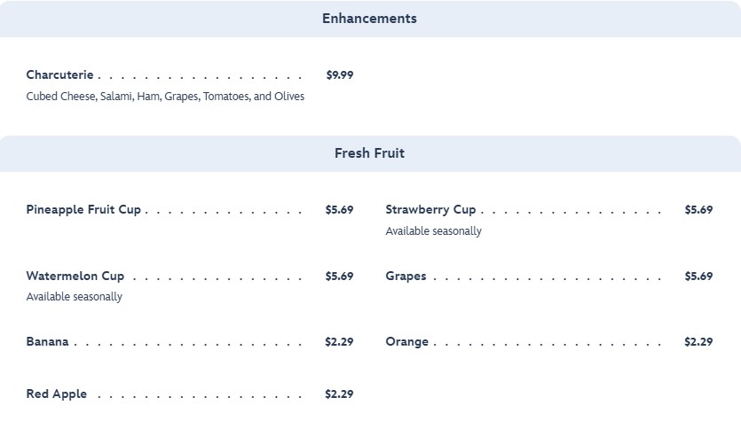Screen dimensions: 741x421
Task: Click the Strawberry Cup price
Action: tap(698, 210)
